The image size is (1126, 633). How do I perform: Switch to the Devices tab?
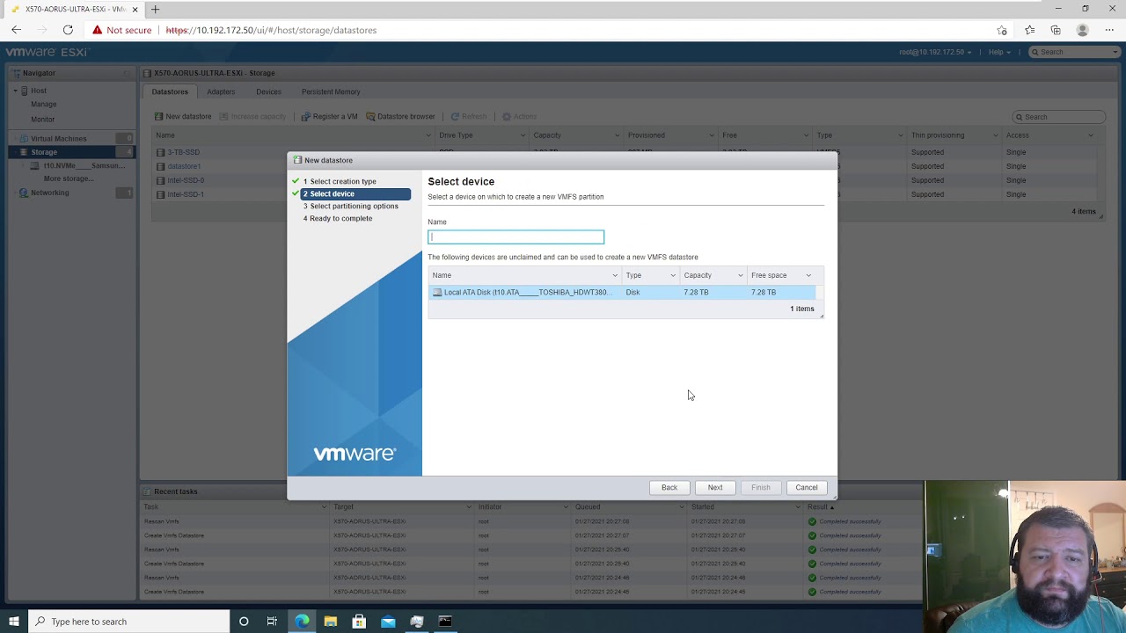pyautogui.click(x=268, y=91)
